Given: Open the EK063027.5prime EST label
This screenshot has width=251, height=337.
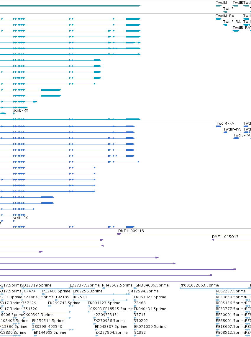Looking at the screenshot, I should 150,297.
